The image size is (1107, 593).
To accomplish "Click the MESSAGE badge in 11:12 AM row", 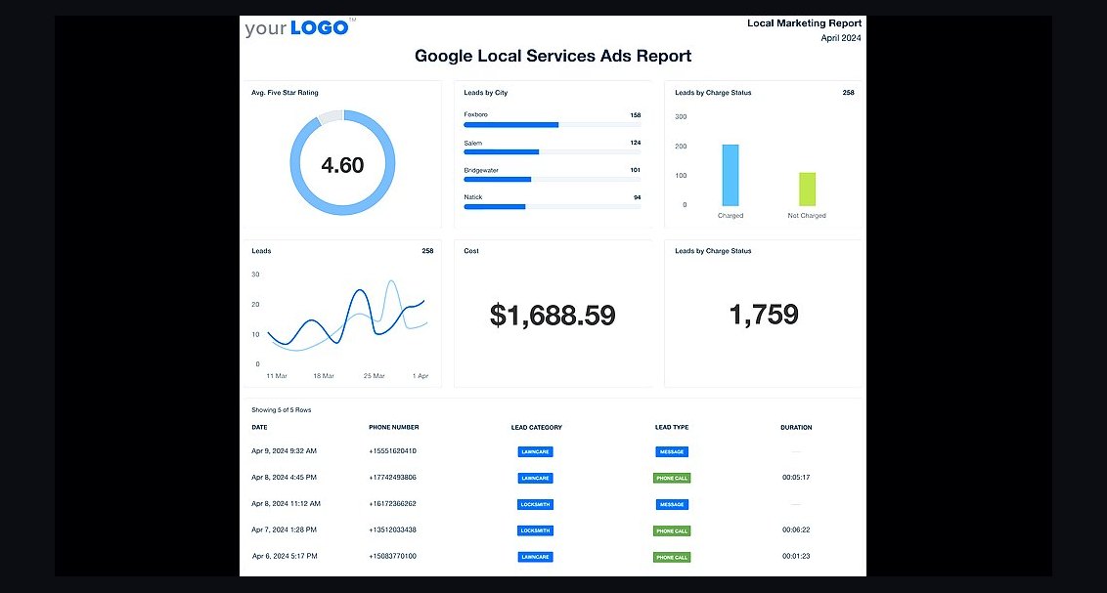I will click(672, 505).
